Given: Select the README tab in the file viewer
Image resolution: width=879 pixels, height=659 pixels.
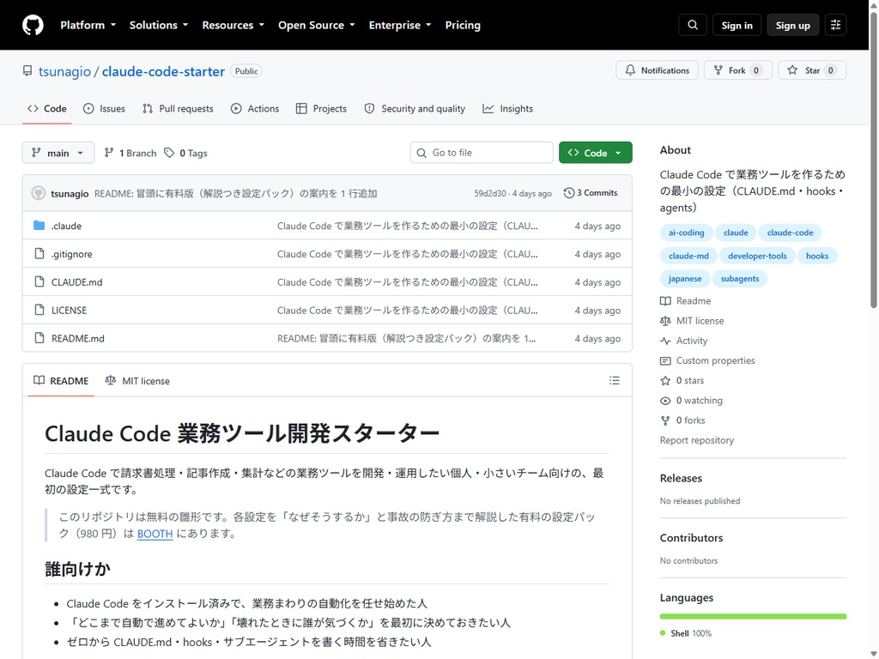Looking at the screenshot, I should [x=61, y=381].
